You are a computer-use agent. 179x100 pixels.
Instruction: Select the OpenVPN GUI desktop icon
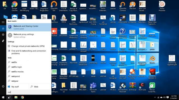[54, 6]
